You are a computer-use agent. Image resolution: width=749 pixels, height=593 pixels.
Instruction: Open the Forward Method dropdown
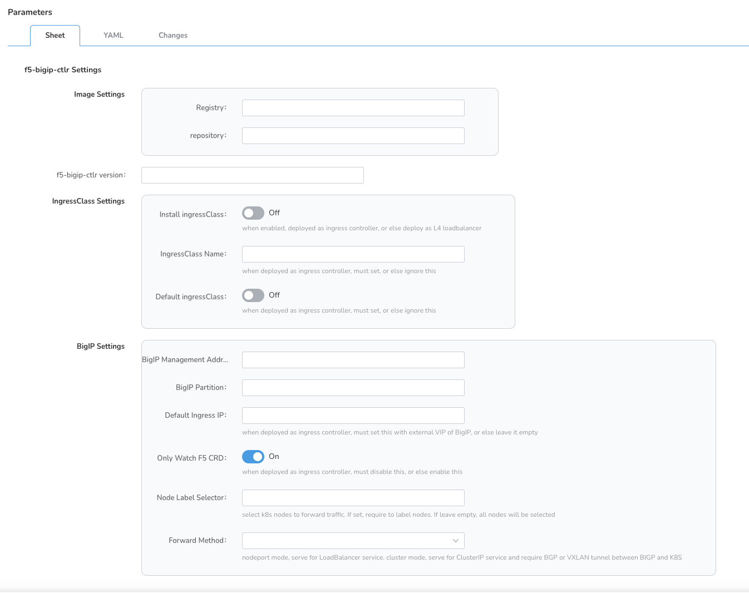(x=353, y=541)
